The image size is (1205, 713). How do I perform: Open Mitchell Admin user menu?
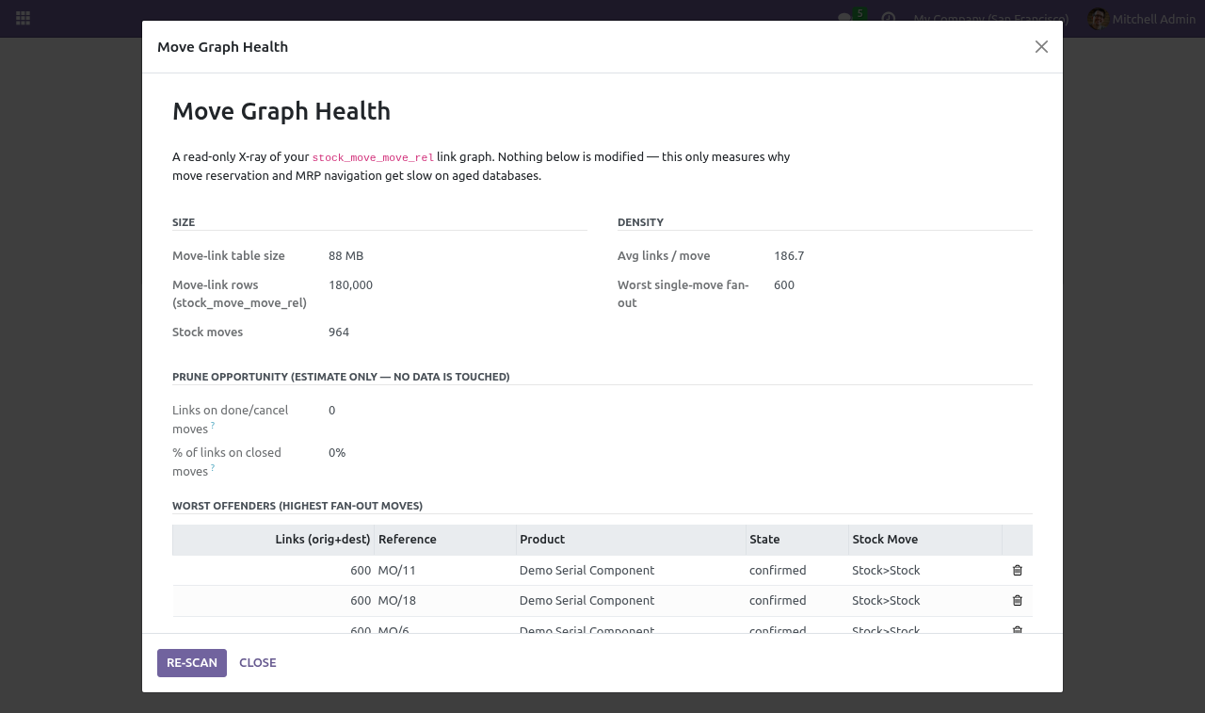1141,19
